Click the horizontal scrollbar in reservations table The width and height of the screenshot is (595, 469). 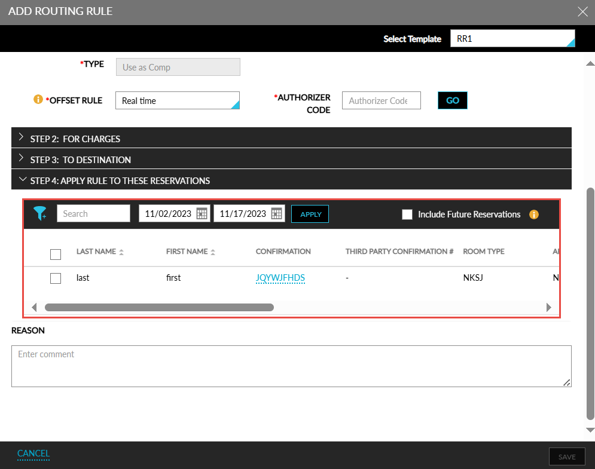pos(159,308)
